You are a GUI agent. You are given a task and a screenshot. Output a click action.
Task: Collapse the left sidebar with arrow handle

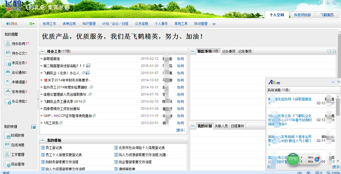click(38, 99)
